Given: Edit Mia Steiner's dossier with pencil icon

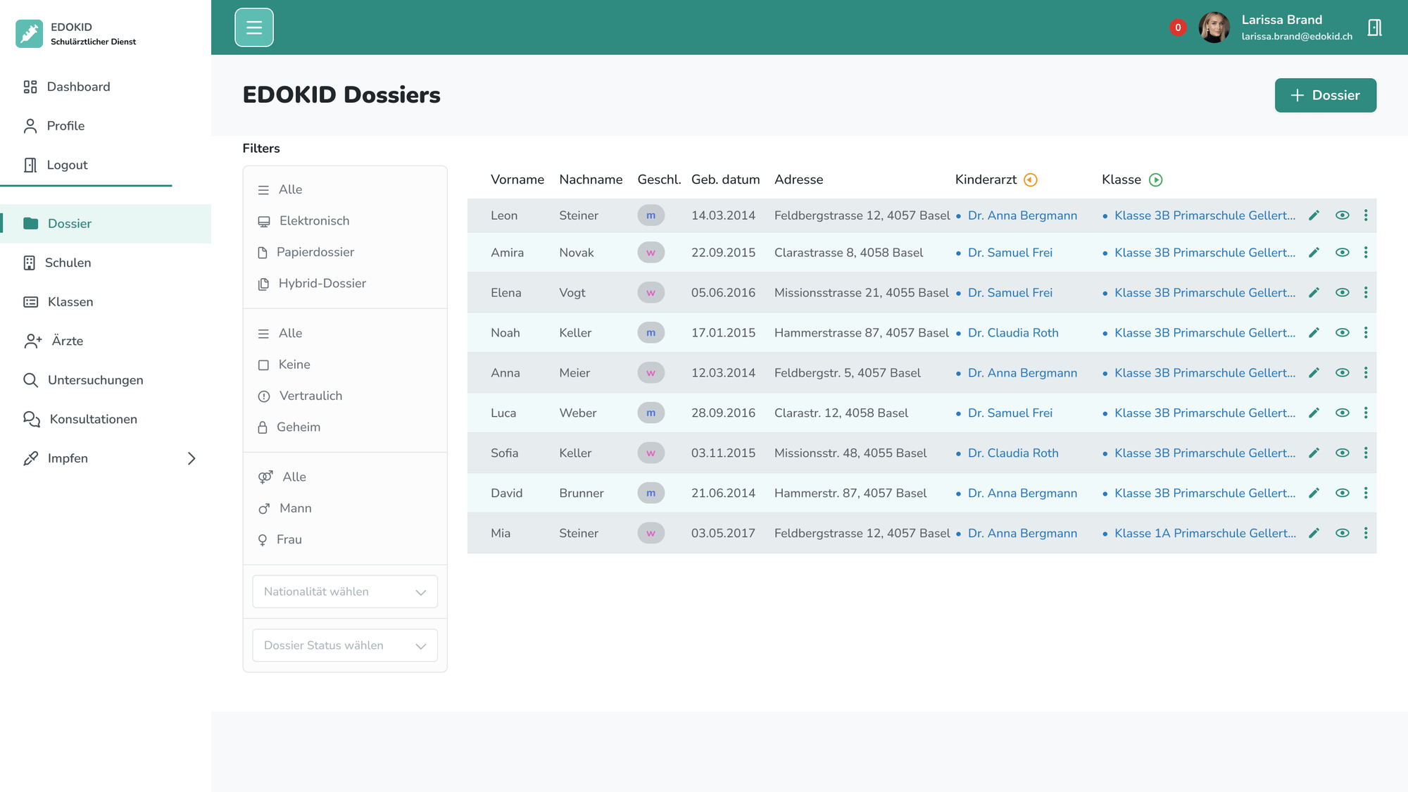Looking at the screenshot, I should pyautogui.click(x=1314, y=534).
